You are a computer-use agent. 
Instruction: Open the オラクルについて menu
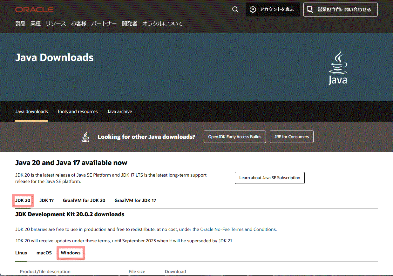[163, 24]
